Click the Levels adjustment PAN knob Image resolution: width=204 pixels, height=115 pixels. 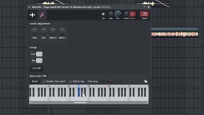(34, 32)
